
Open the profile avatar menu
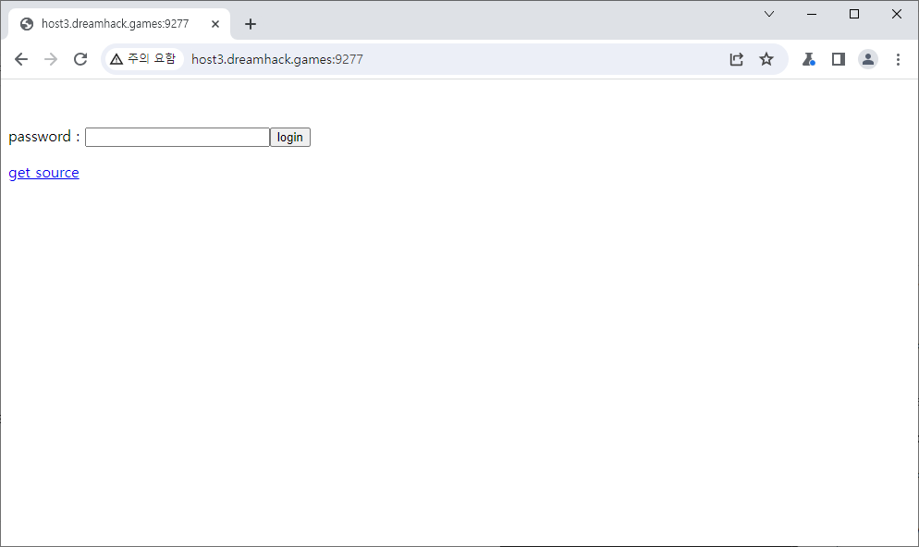(868, 59)
